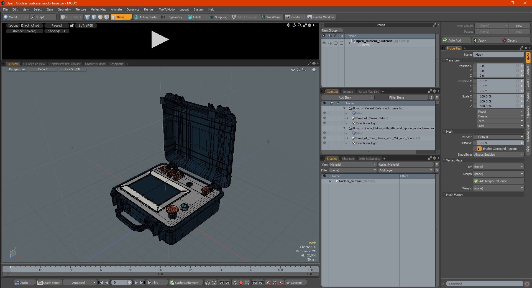Open the Geometry menu

click(64, 9)
